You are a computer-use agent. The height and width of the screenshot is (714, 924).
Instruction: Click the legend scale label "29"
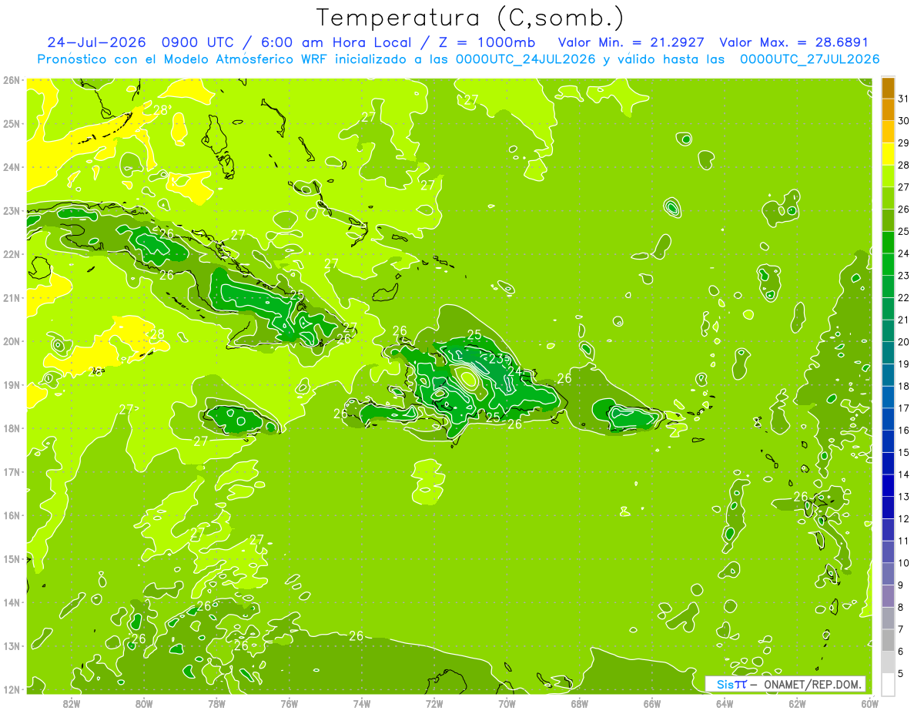pos(903,143)
